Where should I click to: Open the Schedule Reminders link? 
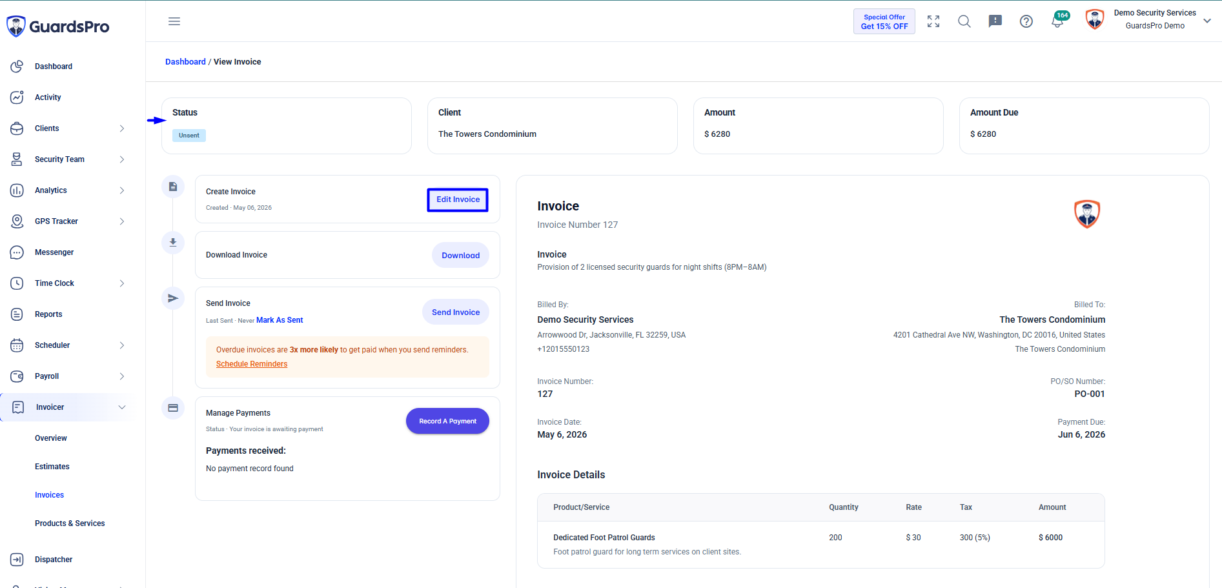point(252,364)
